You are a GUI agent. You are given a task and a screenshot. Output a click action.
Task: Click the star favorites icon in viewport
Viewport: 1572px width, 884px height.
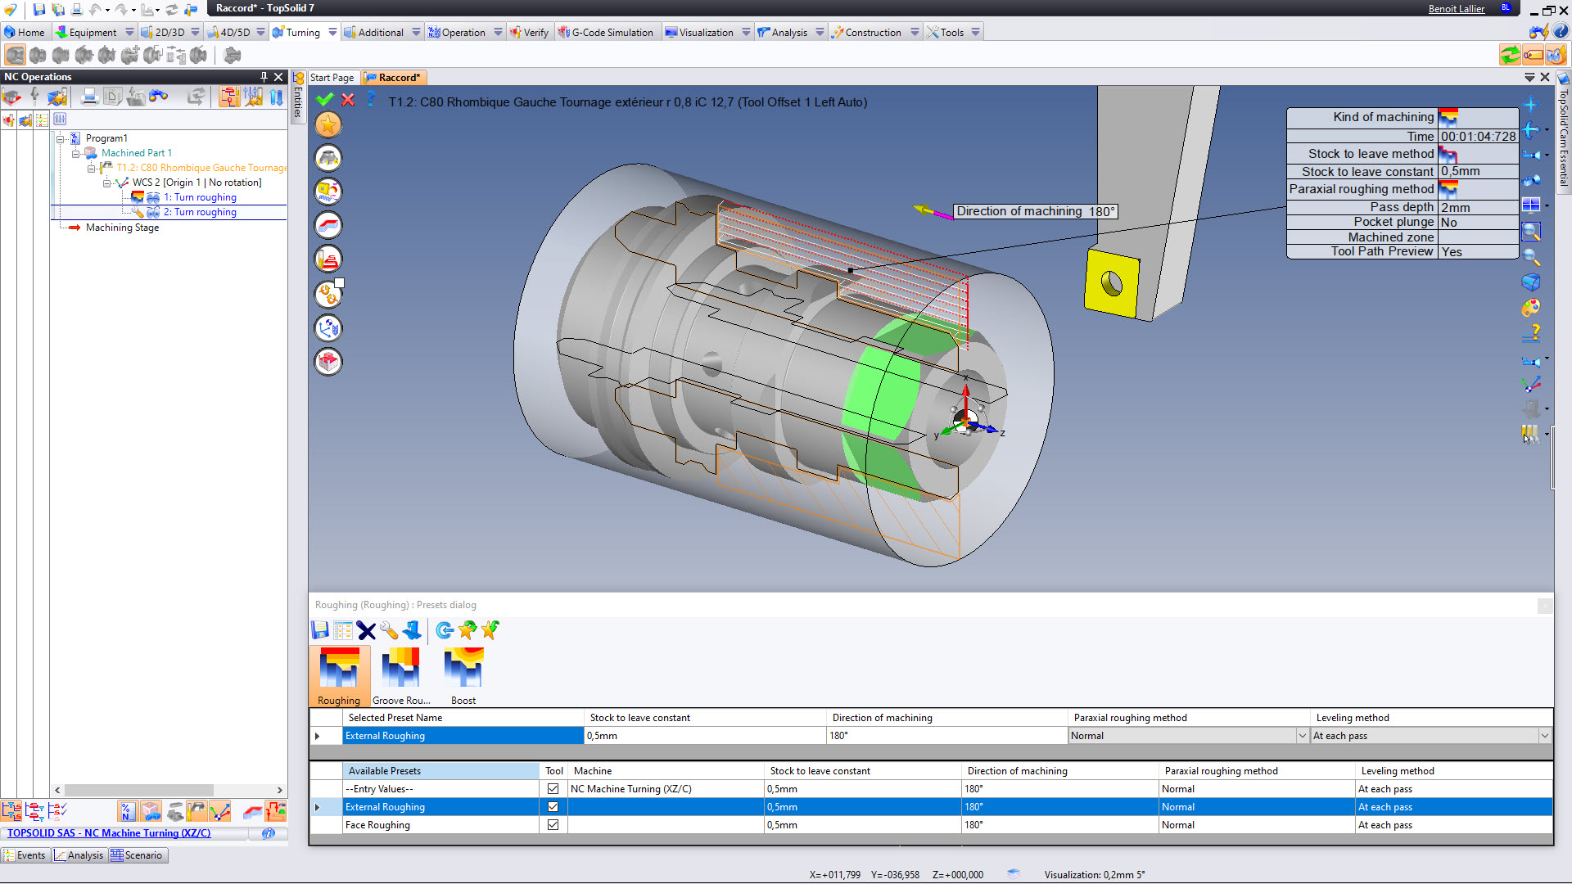click(x=328, y=125)
